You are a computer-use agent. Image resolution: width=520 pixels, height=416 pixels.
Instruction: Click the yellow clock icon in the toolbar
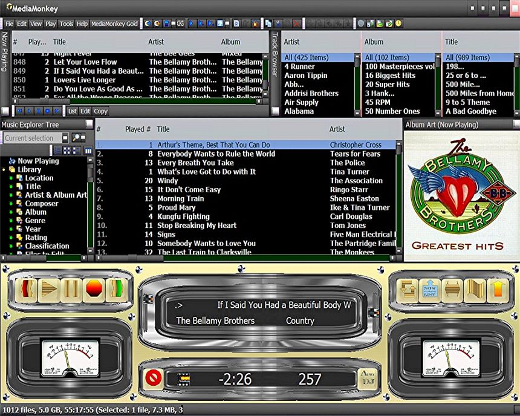pyautogui.click(x=398, y=24)
